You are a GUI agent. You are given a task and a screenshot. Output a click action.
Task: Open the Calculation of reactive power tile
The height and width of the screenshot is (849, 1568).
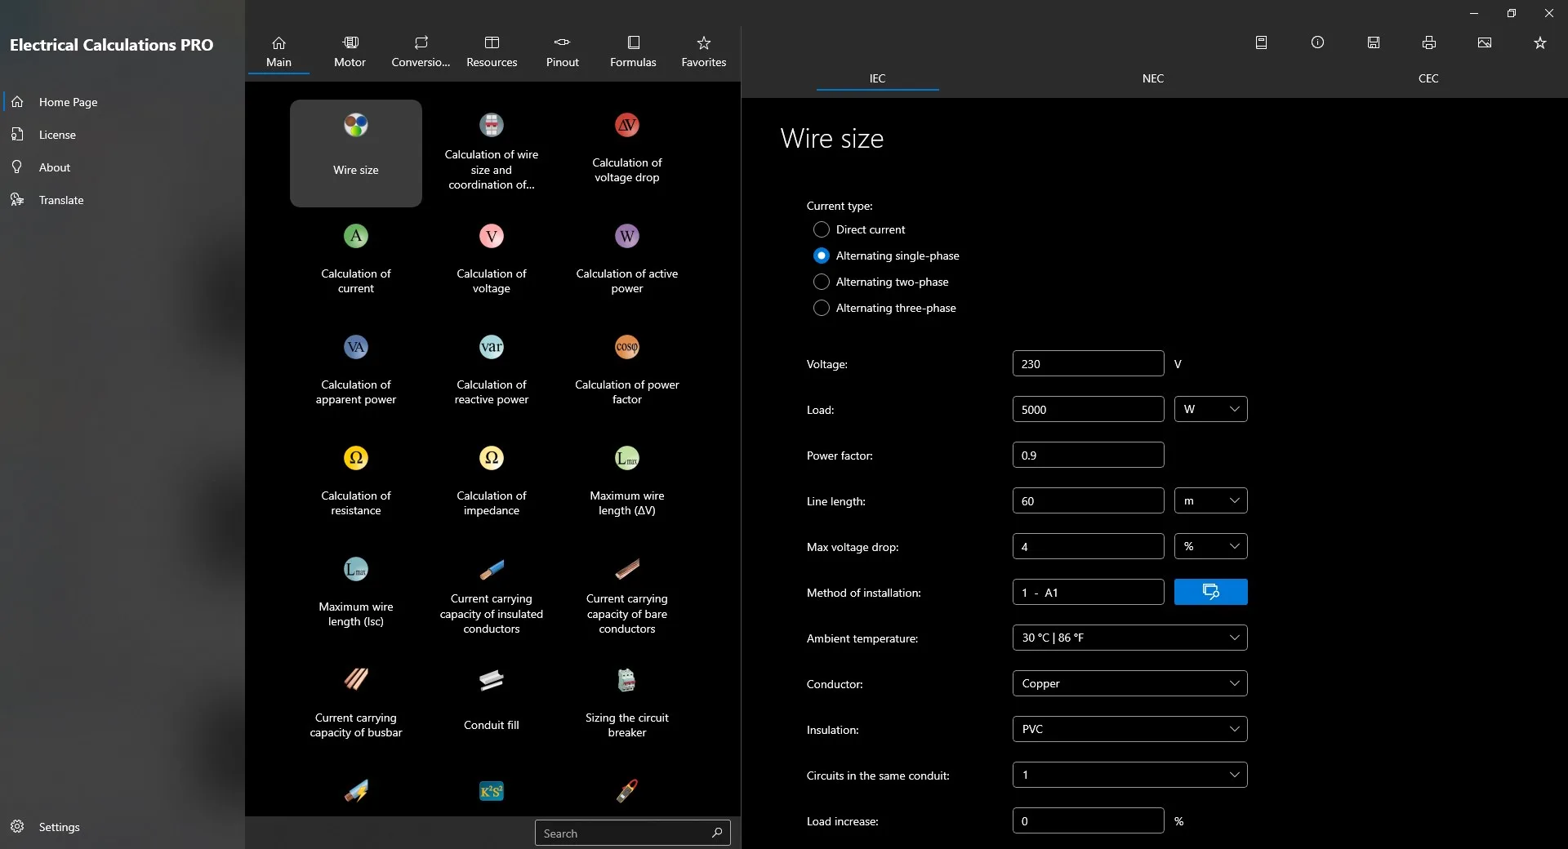click(492, 376)
